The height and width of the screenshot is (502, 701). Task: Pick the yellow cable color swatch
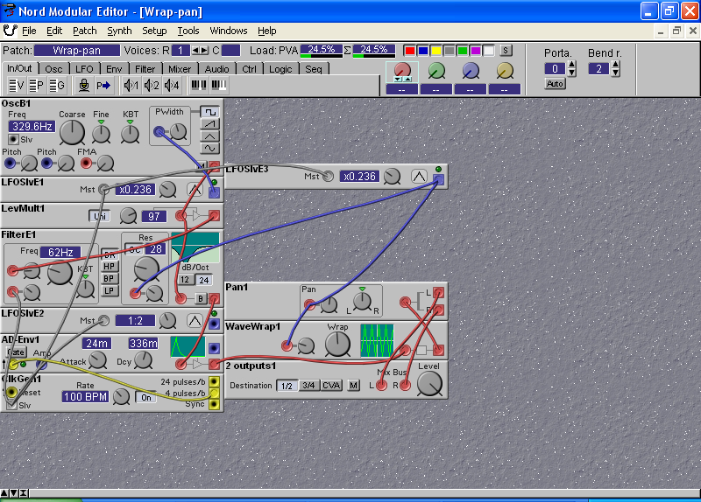pos(435,51)
